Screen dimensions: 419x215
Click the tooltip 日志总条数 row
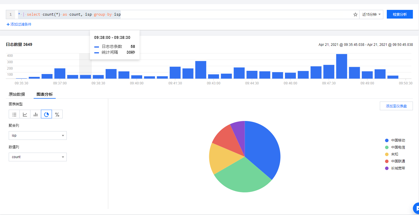point(115,46)
